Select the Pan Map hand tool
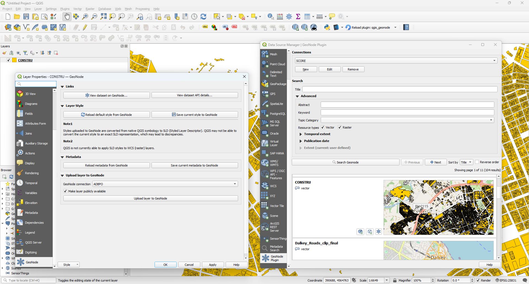529x284 pixels. click(x=67, y=17)
